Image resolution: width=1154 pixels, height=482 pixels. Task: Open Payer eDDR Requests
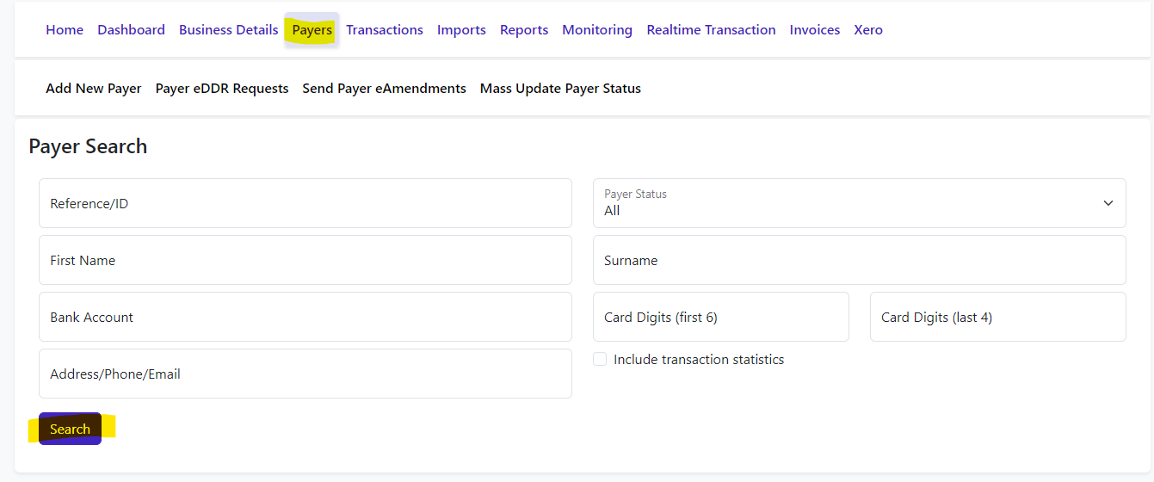click(222, 89)
